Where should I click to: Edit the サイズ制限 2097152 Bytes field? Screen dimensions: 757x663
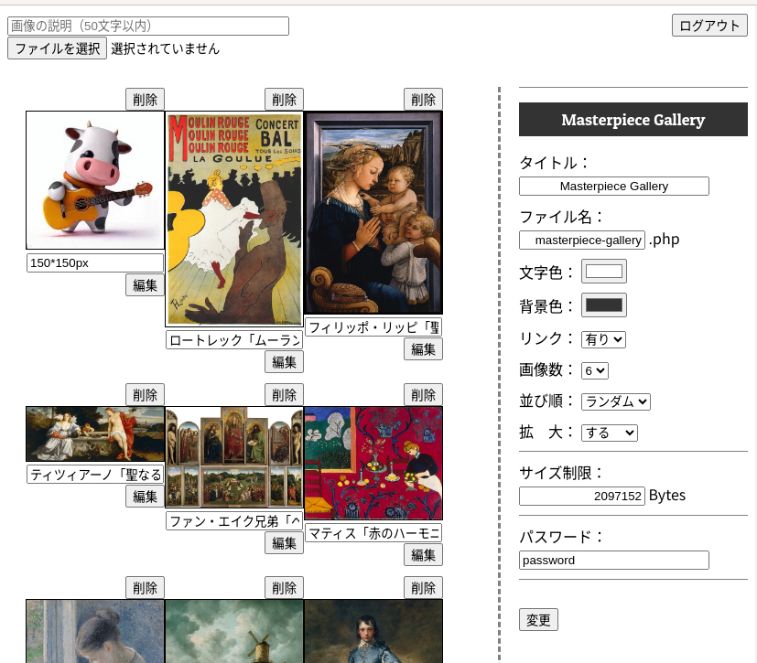point(582,497)
